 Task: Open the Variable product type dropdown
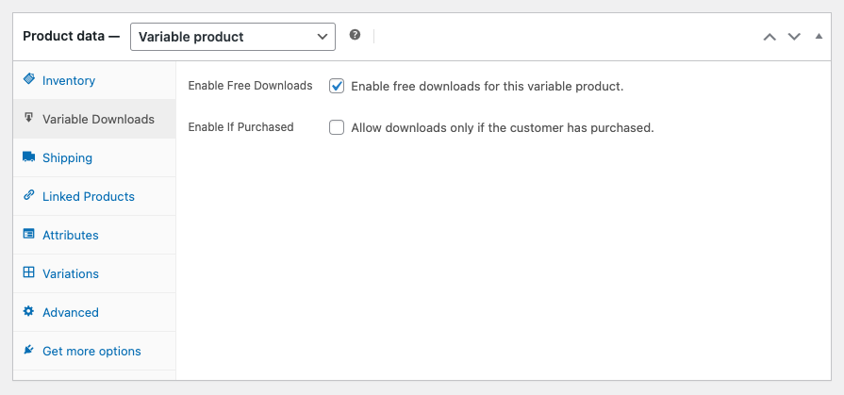click(x=232, y=37)
